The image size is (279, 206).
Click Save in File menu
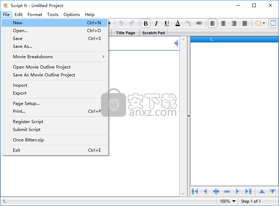(x=55, y=39)
